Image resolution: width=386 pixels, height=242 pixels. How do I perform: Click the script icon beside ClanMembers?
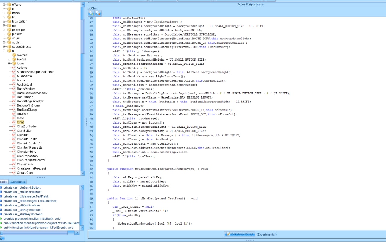point(14,152)
